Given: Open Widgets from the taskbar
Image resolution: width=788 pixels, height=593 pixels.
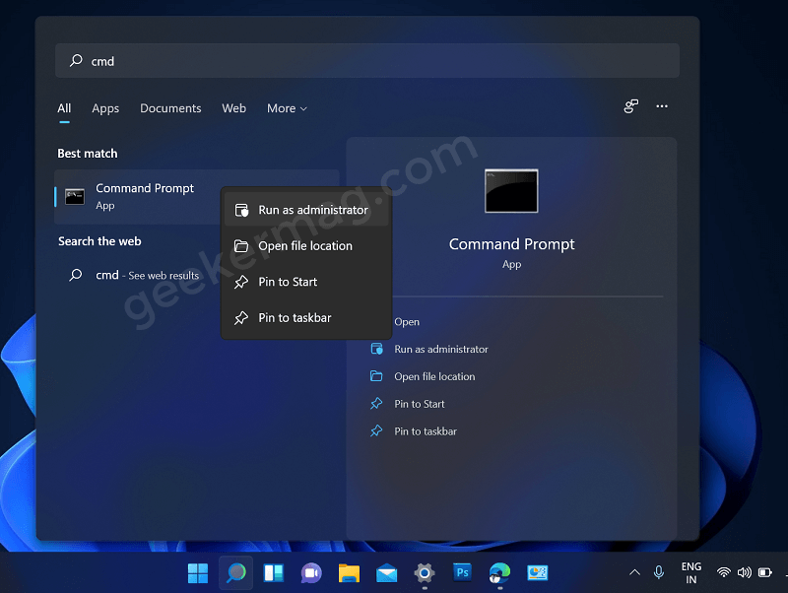Looking at the screenshot, I should pos(274,573).
